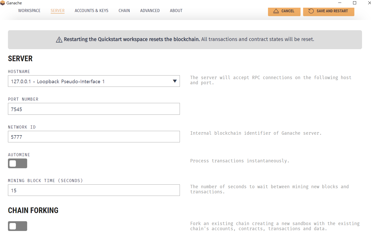
Task: Click "Internal blockchain identifier of Ganache server." text
Action: pyautogui.click(x=256, y=133)
